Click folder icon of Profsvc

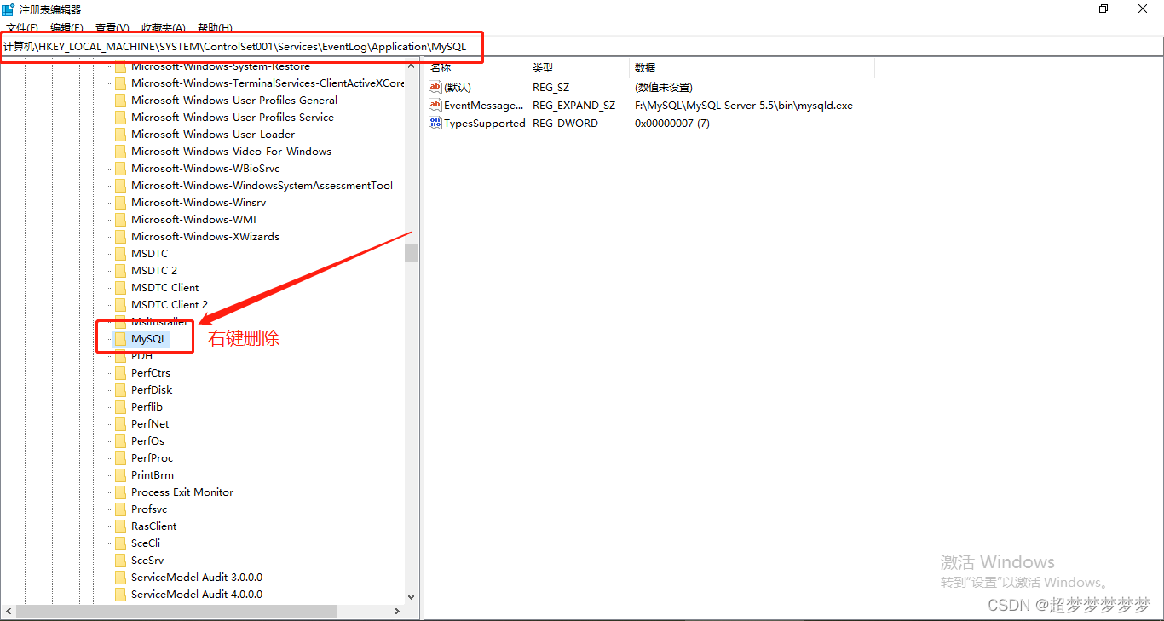tap(120, 509)
